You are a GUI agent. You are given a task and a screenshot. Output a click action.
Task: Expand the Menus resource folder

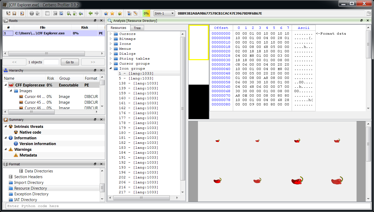click(x=110, y=49)
